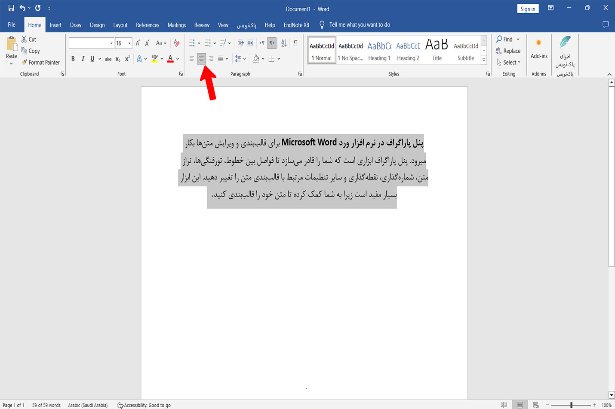Increase font size with grow icon
615x409 pixels.
coord(138,43)
